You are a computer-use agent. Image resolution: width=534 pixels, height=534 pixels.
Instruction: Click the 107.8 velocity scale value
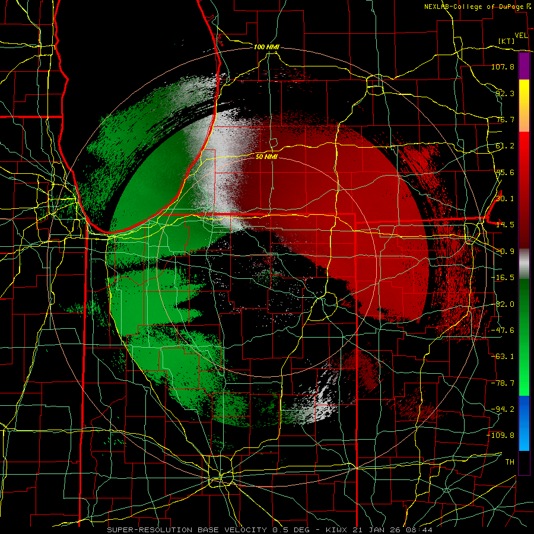[503, 66]
